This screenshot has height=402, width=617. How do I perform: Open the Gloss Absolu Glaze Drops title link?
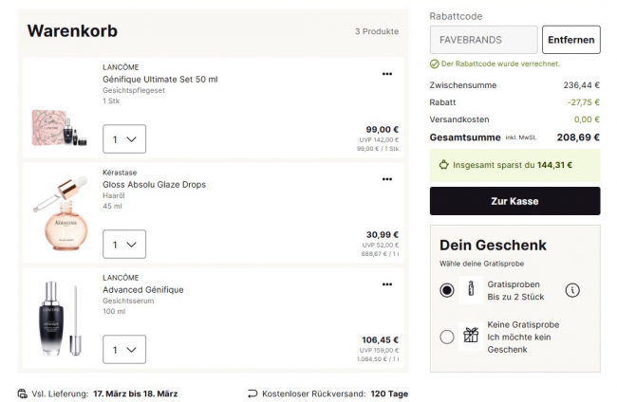click(x=154, y=184)
